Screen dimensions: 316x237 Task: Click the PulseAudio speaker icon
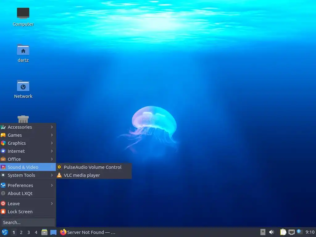coord(59,167)
